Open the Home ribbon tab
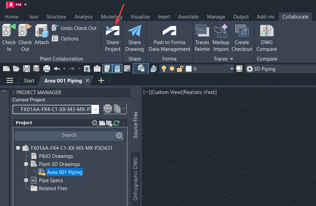The width and height of the screenshot is (316, 206). click(12, 17)
